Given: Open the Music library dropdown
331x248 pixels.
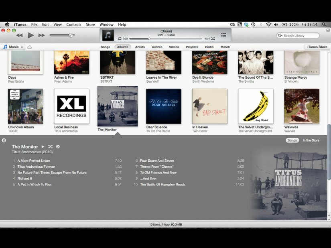Looking at the screenshot, I should click(13, 47).
